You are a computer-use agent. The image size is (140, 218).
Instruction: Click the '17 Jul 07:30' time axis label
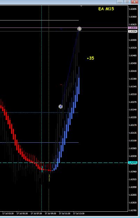36,213
